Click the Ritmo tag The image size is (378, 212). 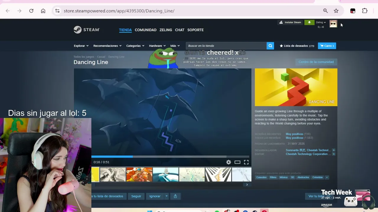point(273,177)
